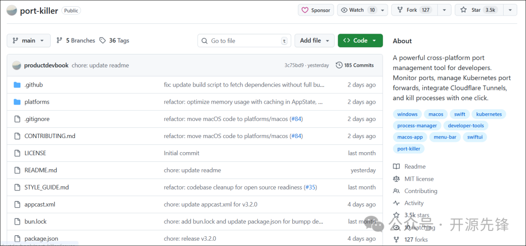Open commit hash 3c75bd9

(294, 65)
